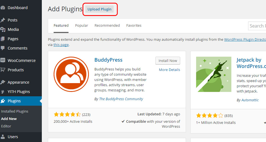The height and width of the screenshot is (142, 266).
Task: Switch to the Recommended tab
Action: coord(107,25)
